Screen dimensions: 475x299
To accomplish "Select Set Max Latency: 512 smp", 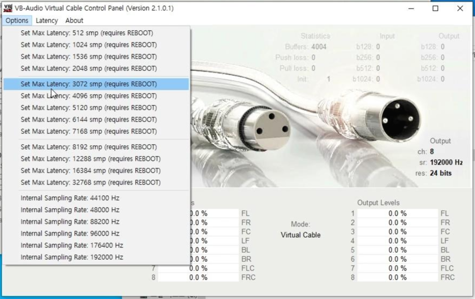I will (x=96, y=33).
